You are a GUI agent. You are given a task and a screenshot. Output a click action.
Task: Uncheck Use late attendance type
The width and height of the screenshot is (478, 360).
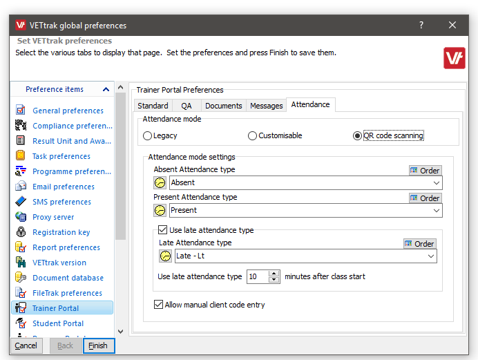tap(163, 230)
